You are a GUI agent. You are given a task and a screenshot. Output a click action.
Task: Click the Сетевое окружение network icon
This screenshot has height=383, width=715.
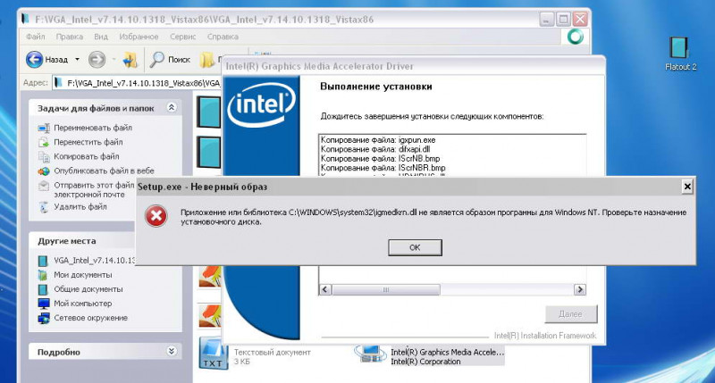point(44,319)
